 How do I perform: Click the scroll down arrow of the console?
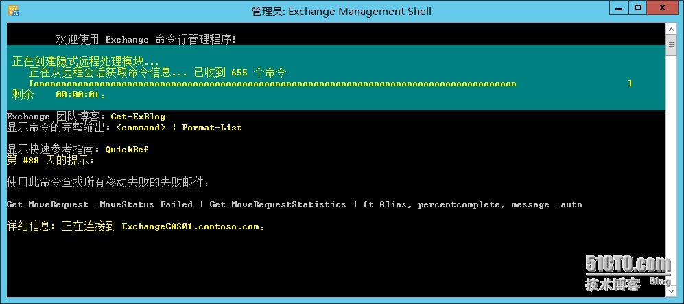click(672, 290)
